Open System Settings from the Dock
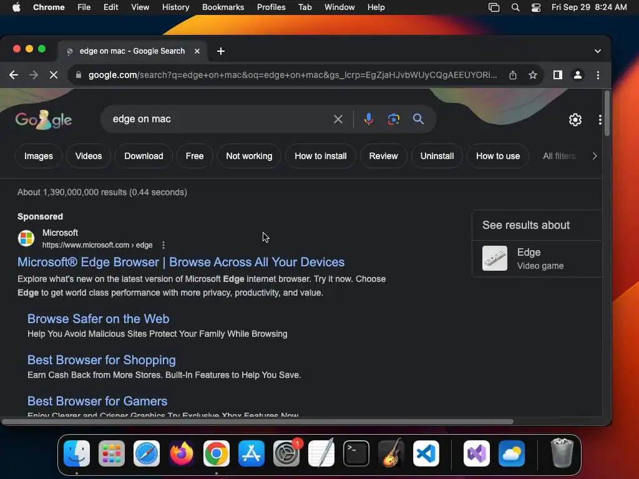 point(286,453)
